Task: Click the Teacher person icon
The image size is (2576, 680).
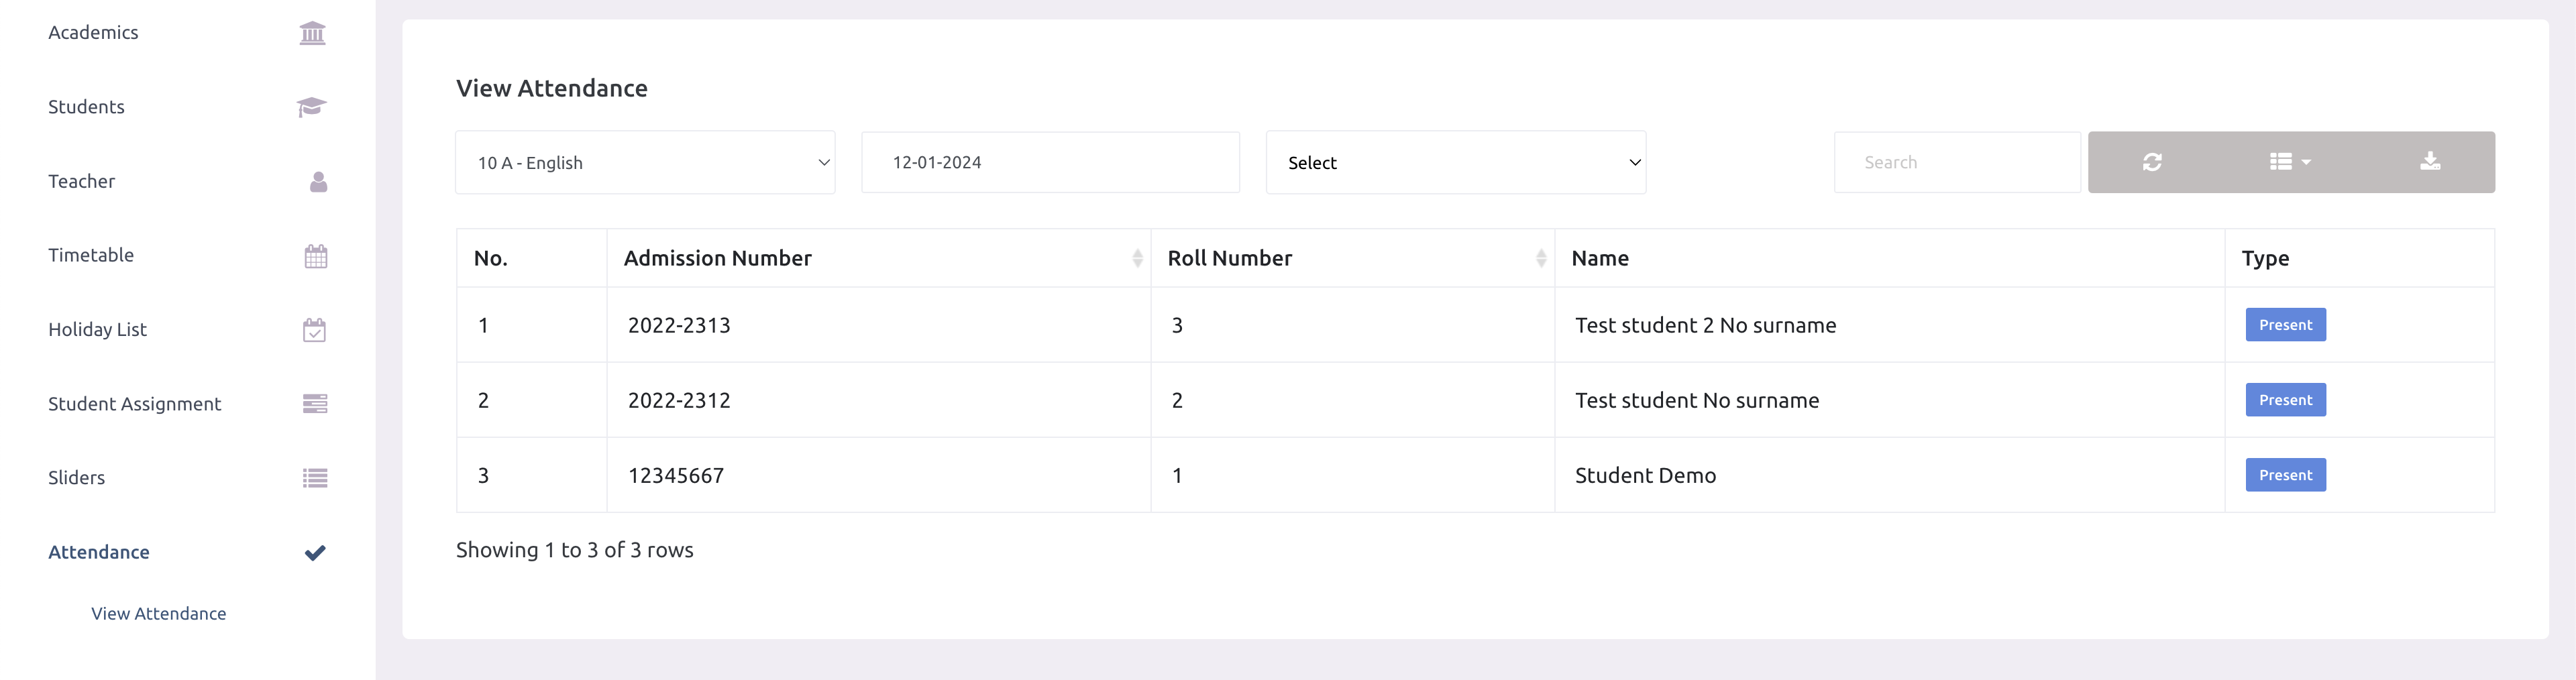Action: coord(318,182)
